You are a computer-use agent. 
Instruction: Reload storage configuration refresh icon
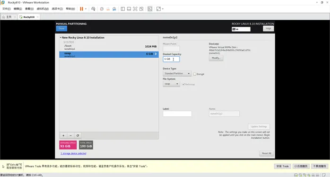click(x=78, y=135)
